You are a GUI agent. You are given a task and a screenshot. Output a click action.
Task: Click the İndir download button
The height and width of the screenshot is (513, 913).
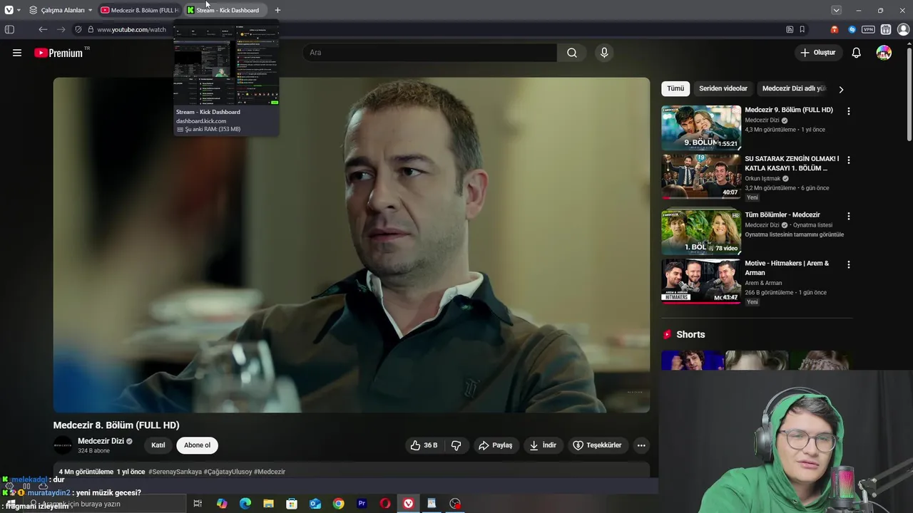point(542,445)
